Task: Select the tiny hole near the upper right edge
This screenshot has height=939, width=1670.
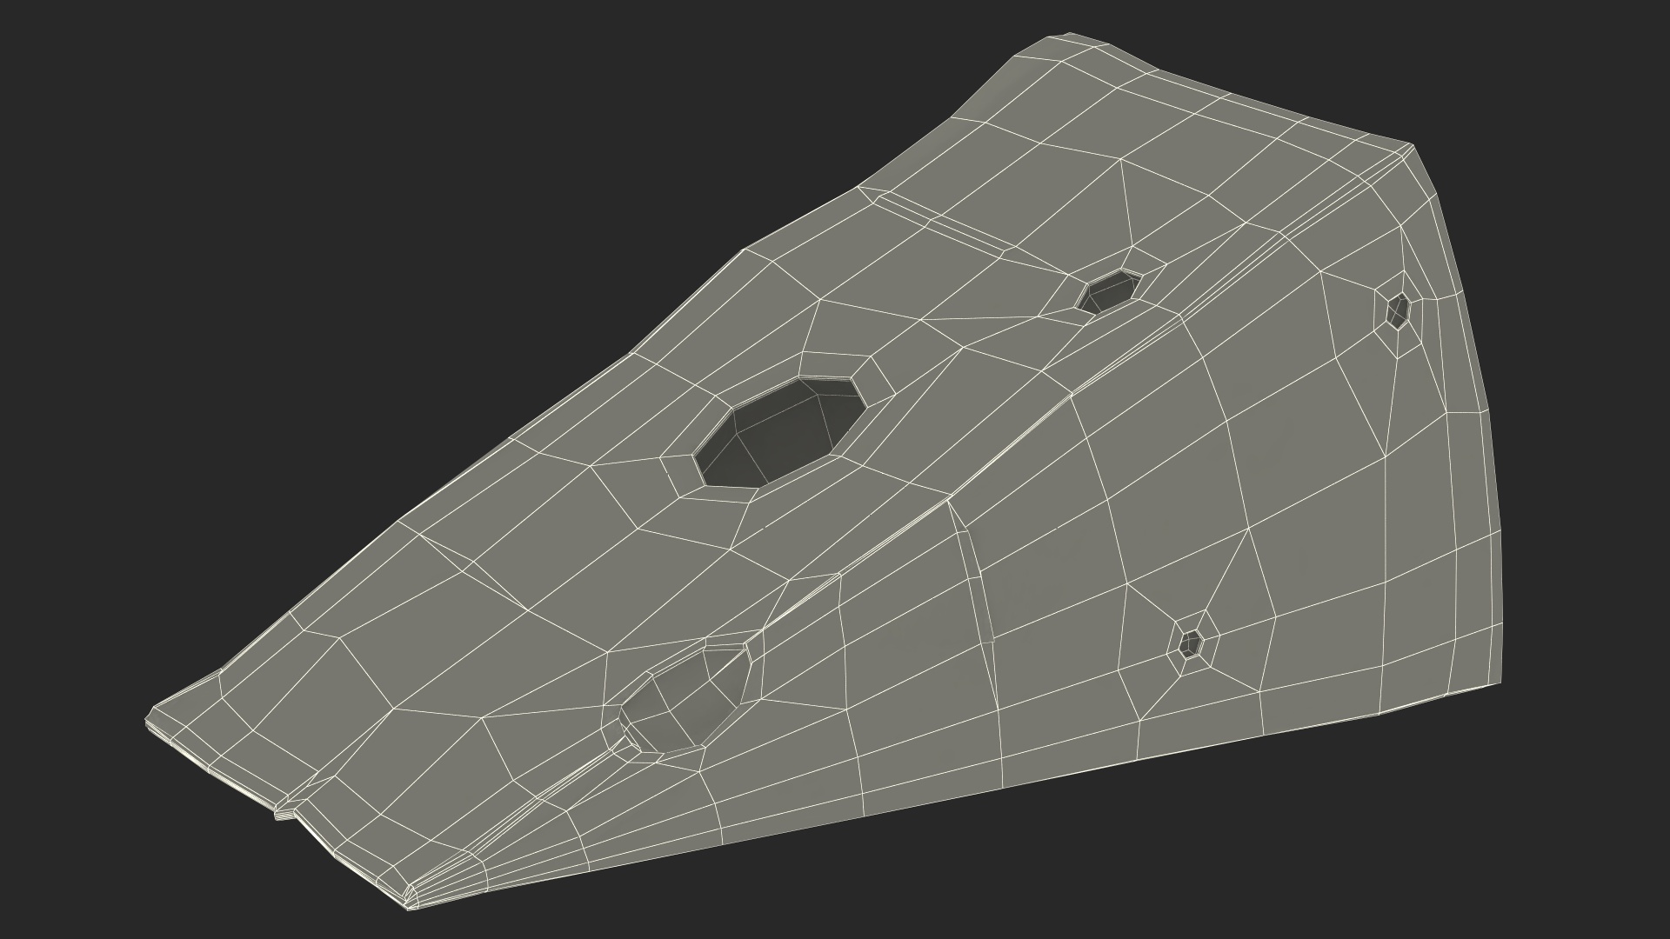Action: click(x=1398, y=310)
